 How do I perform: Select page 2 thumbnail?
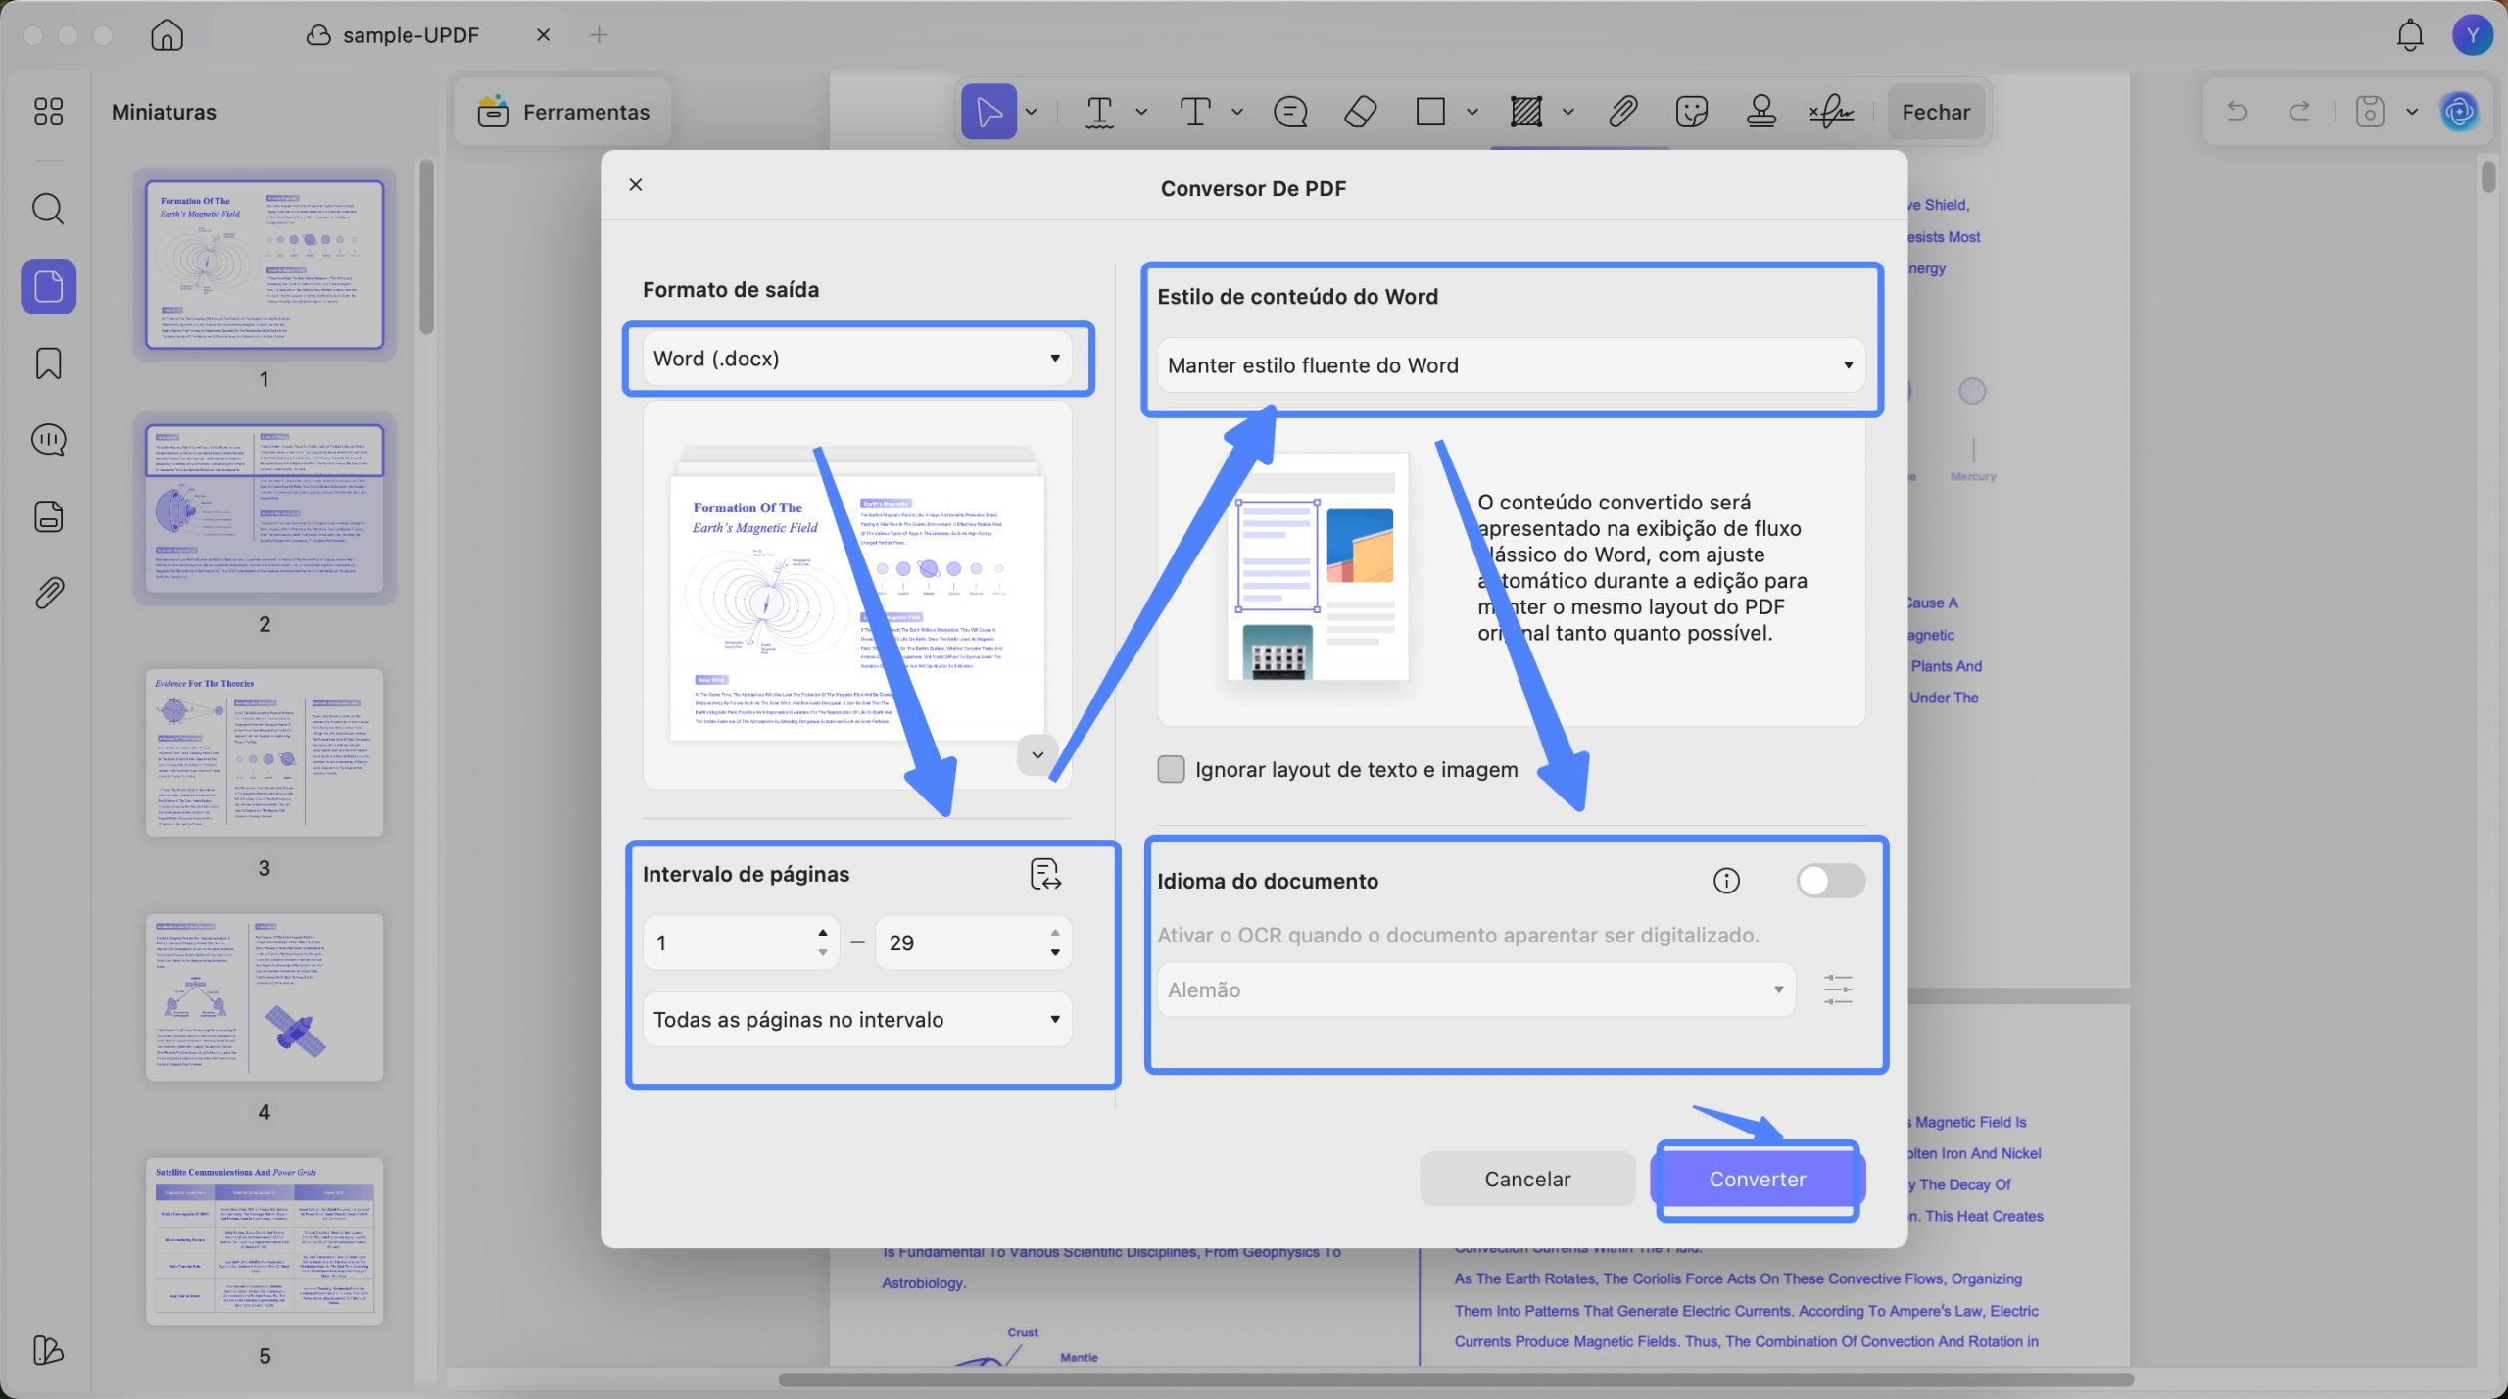click(x=265, y=508)
